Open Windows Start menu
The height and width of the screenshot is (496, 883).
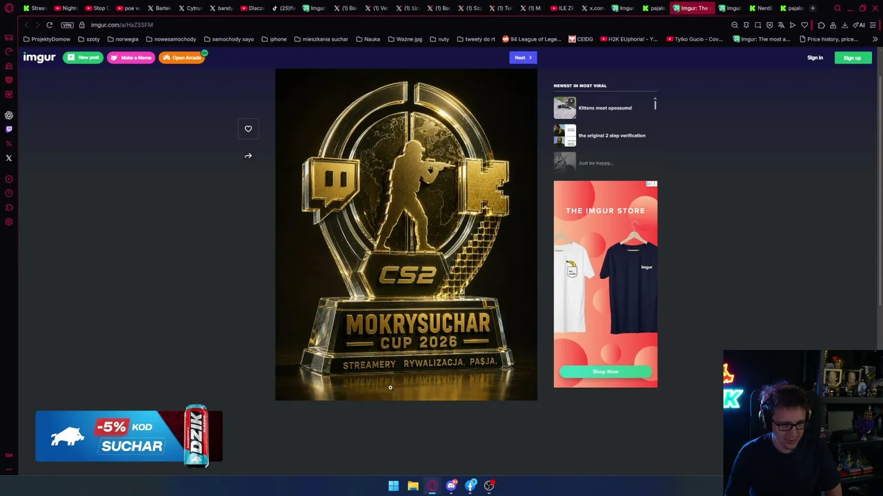393,486
